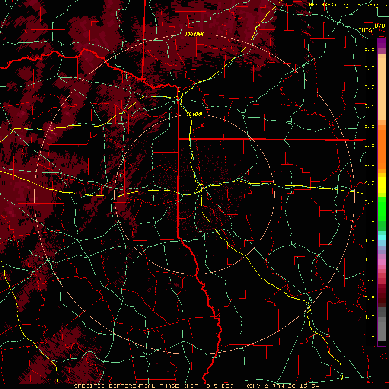
Task: Select the 8.2 scale value
Action: tap(370, 87)
